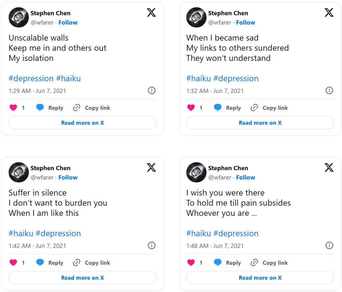342x292 pixels.
Task: Open the info icon on the "Suffer in silence" tweet
Action: (x=152, y=246)
